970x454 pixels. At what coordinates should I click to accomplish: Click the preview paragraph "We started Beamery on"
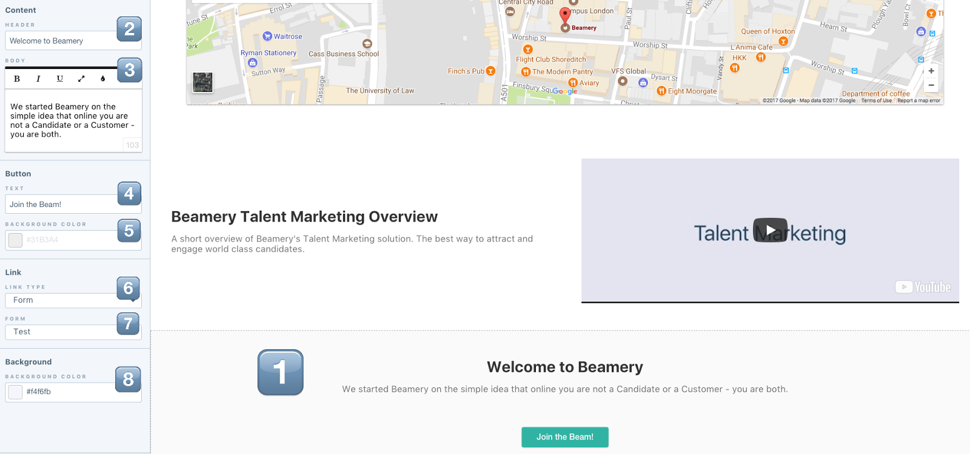(564, 389)
